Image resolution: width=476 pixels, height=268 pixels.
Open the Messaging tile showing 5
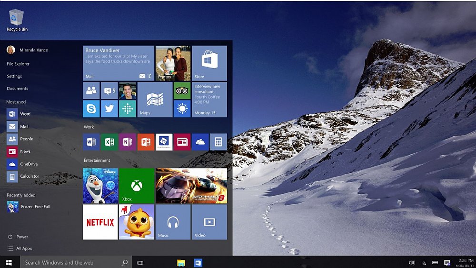(109, 90)
